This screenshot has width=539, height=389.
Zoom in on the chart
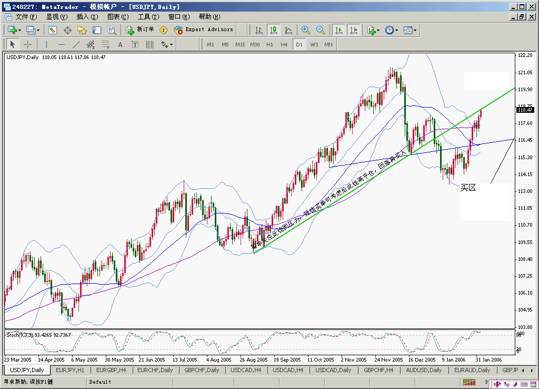tap(306, 30)
